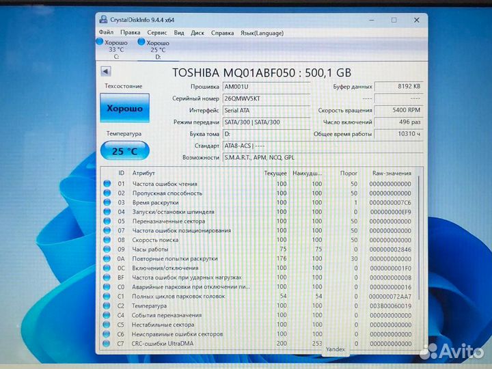
Task: Click status icon for 04 Запуски/остановки шпинделя
Action: click(x=107, y=211)
